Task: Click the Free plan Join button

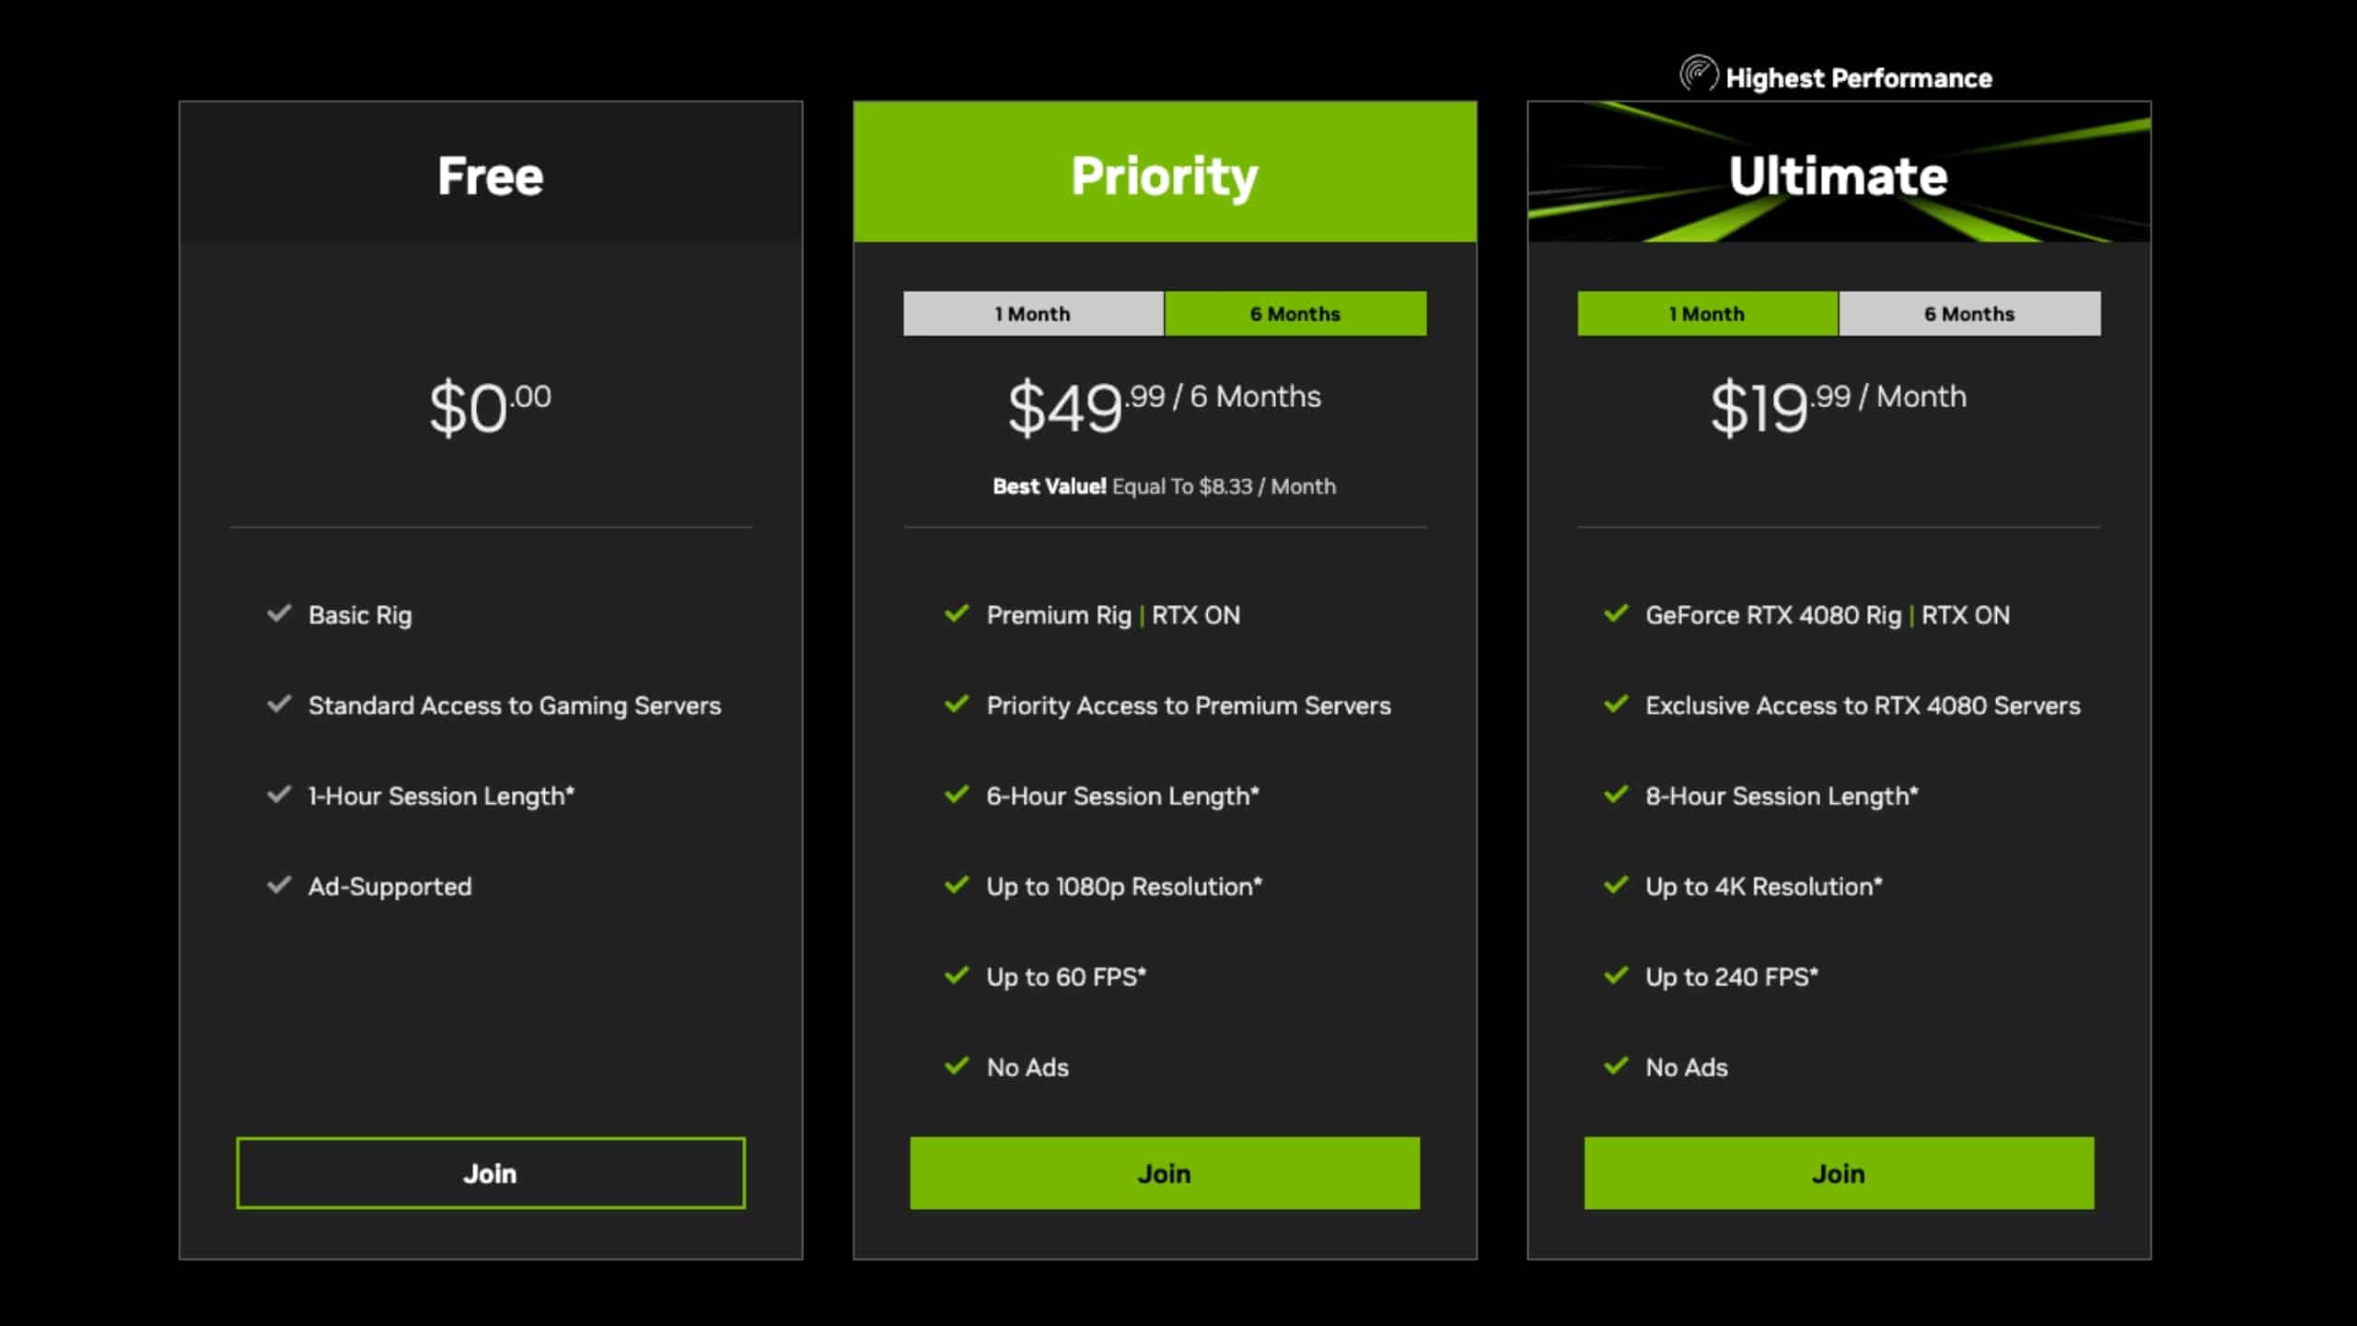Action: pos(489,1172)
